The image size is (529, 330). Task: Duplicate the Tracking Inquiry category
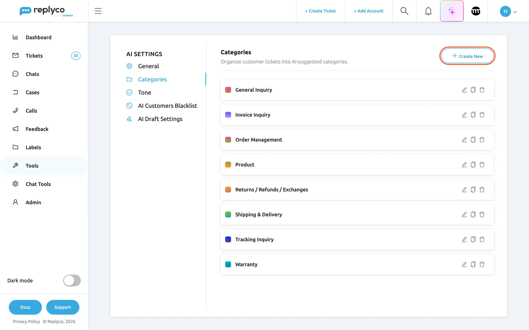point(473,239)
